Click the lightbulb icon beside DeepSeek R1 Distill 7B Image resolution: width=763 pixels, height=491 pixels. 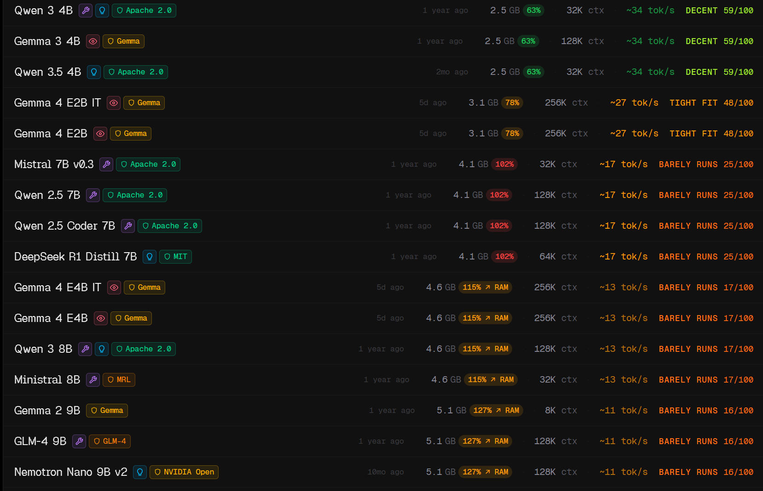(x=150, y=257)
